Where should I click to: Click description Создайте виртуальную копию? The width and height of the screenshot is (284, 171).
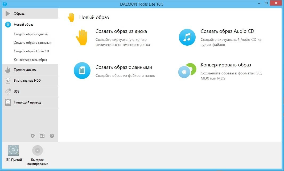tap(123, 42)
